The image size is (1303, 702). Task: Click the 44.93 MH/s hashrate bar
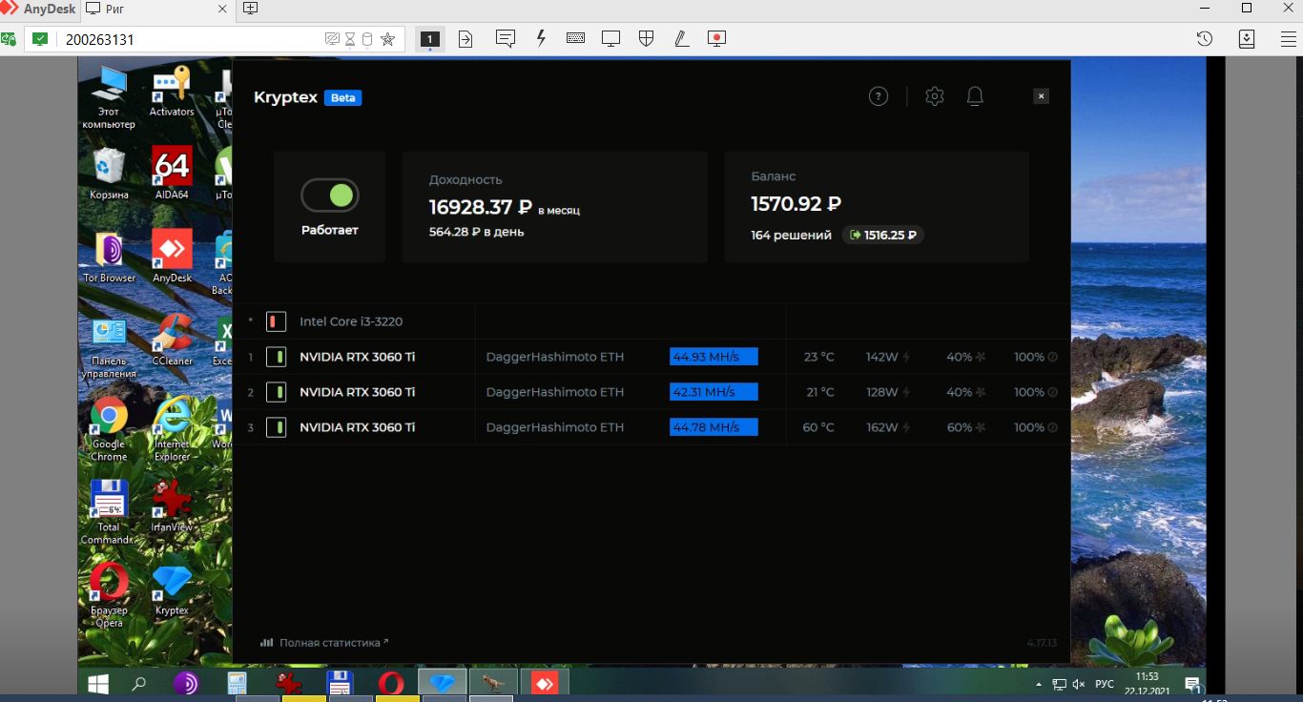(714, 357)
